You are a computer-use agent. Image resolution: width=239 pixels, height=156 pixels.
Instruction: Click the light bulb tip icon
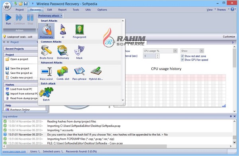(x=4, y=37)
